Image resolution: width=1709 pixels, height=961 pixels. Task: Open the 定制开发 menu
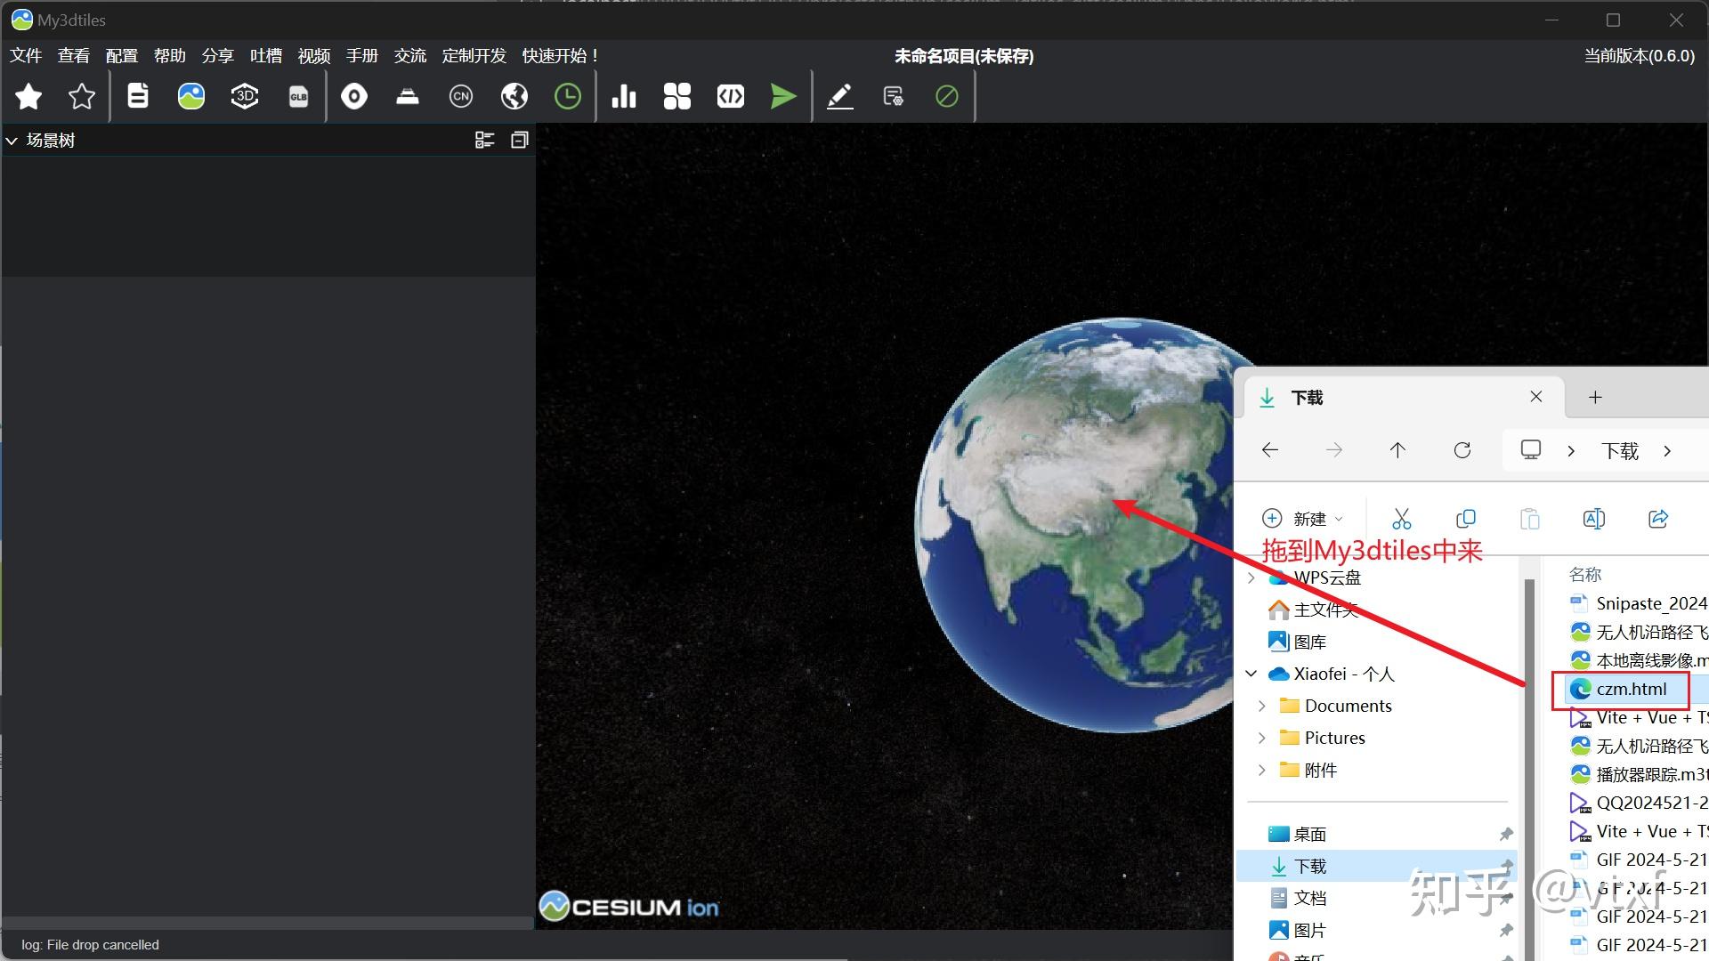[x=474, y=56]
